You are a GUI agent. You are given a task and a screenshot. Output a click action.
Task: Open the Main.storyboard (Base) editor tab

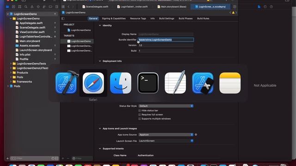[172, 6]
